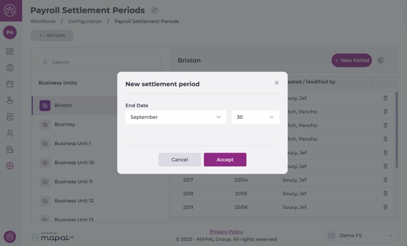407x246 pixels.
Task: Open the dashboard grid icon in sidebar
Action: coord(10,51)
